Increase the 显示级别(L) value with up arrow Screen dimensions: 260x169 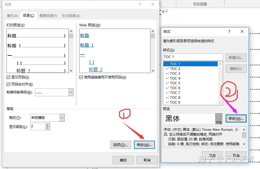pyautogui.click(x=48, y=125)
